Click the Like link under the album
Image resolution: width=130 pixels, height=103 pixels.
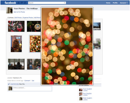(x=33, y=81)
